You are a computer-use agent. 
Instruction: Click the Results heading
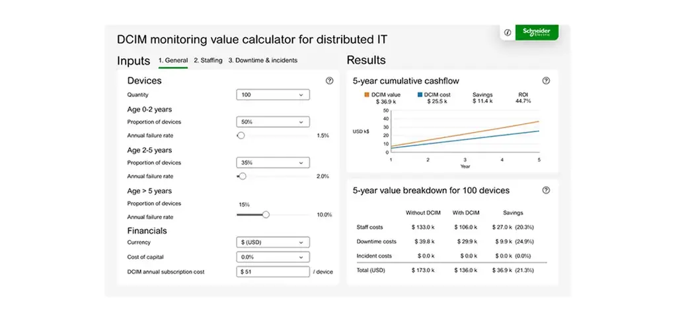click(x=366, y=60)
